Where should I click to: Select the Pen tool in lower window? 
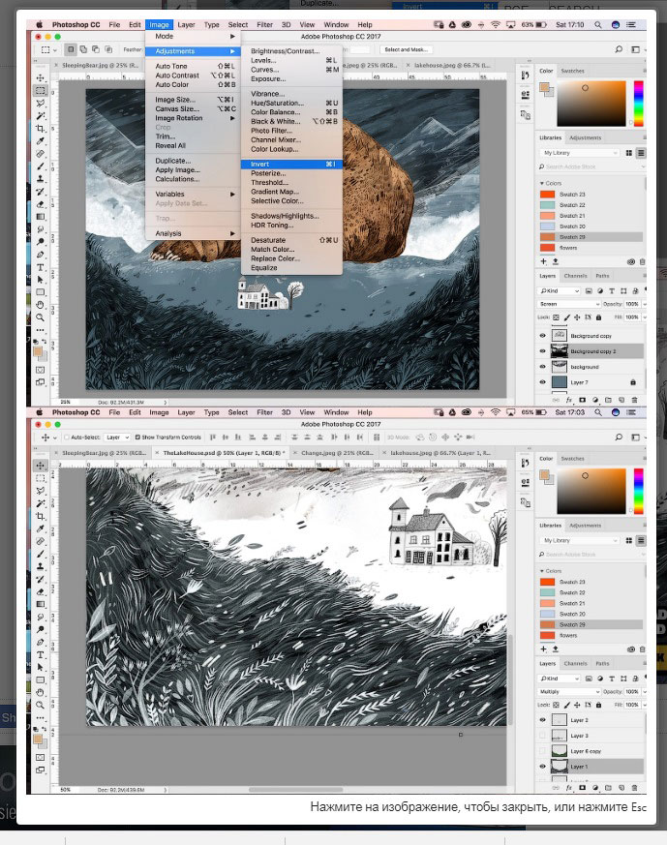coord(41,642)
